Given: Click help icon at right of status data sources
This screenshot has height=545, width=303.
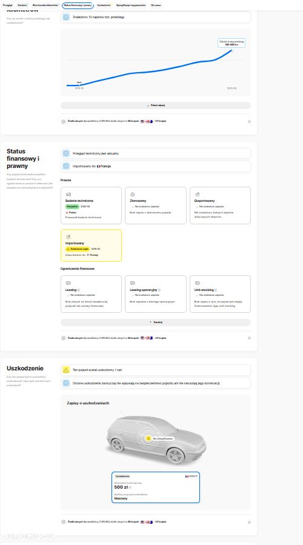Looking at the screenshot, I should tap(249, 338).
